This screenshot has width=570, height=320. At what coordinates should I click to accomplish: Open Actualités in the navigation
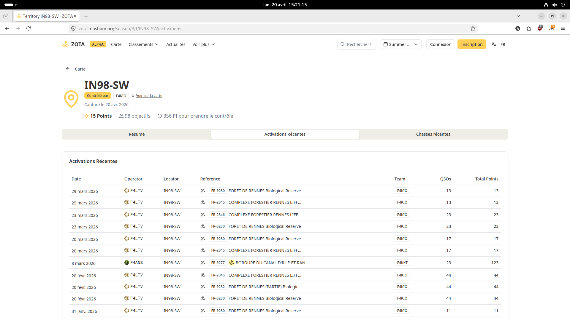pos(176,44)
